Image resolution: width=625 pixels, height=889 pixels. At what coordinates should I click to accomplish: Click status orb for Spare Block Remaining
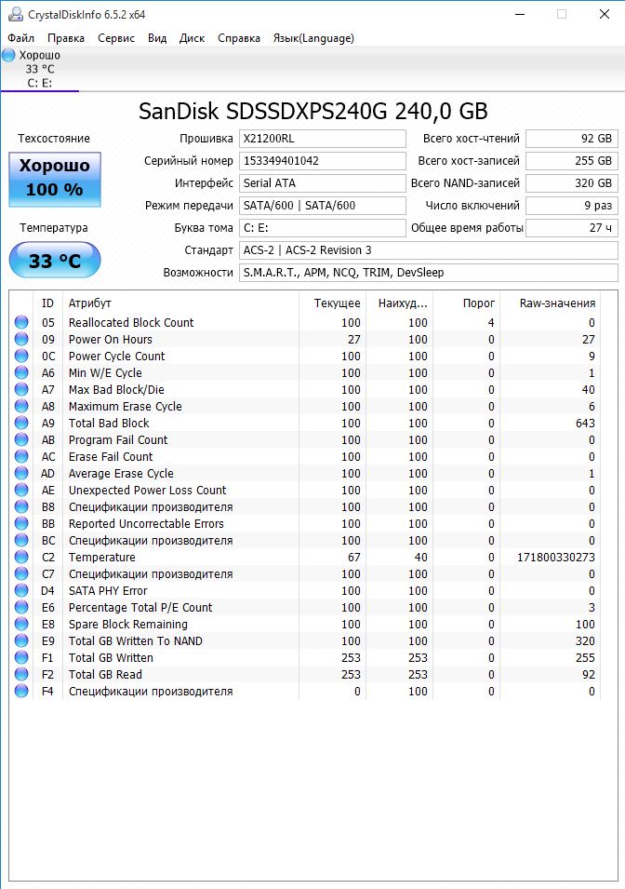(21, 624)
